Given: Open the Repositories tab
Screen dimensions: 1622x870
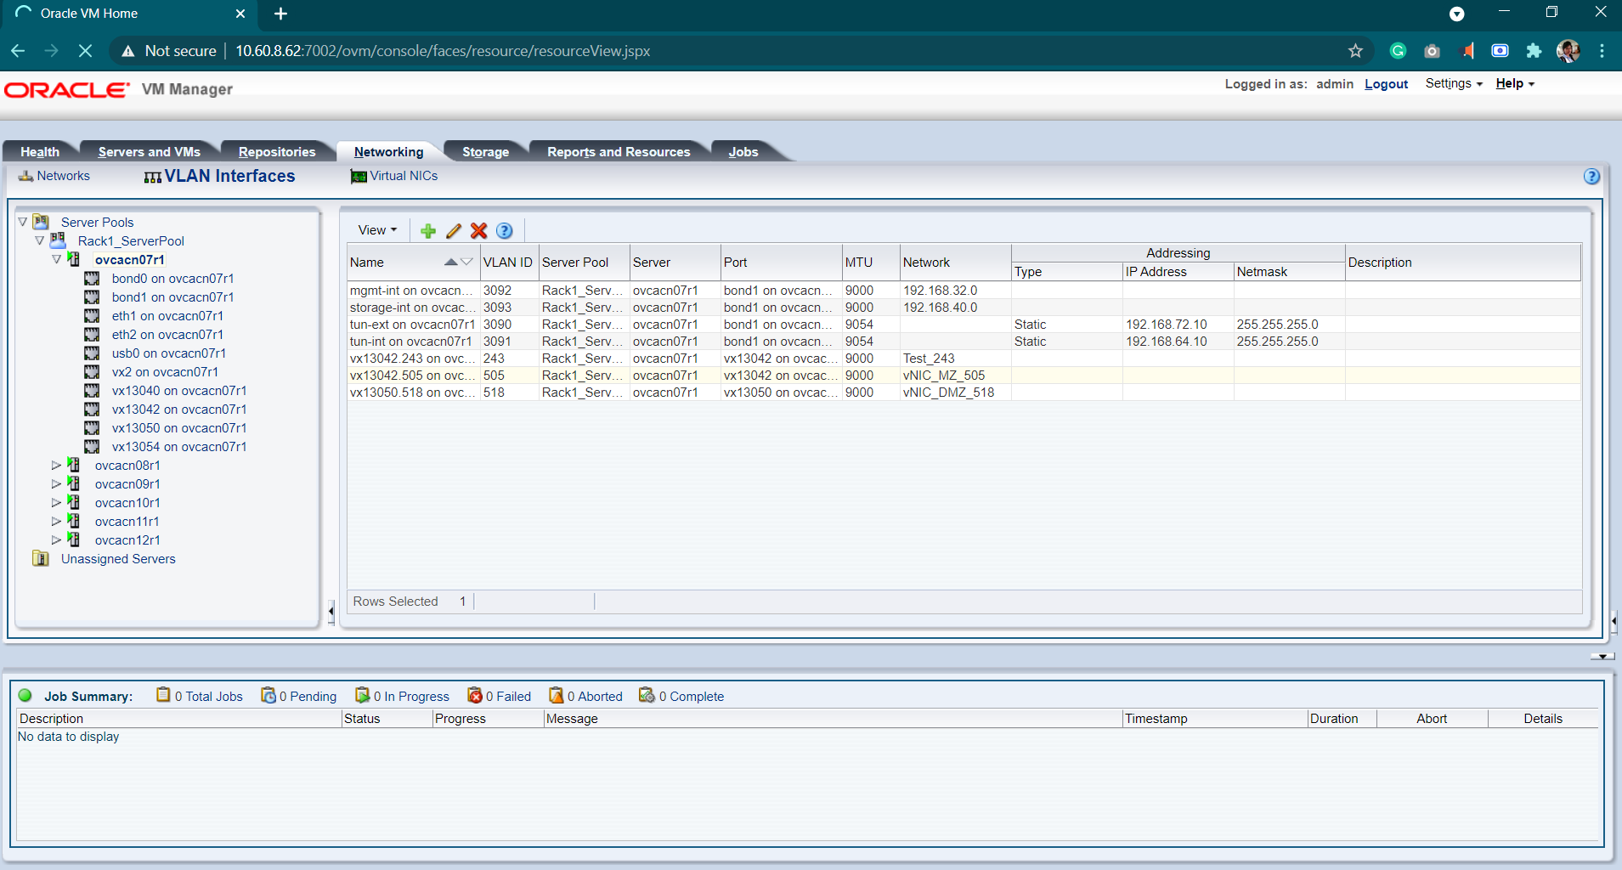Looking at the screenshot, I should [277, 152].
